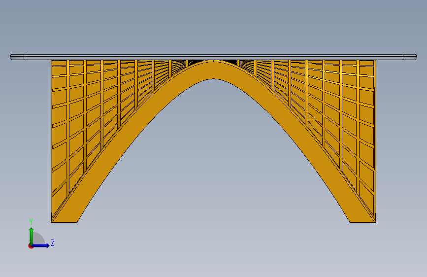This screenshot has width=427, height=277.
Task: Click the green Y axis arrow of triad
Action: coord(32,236)
